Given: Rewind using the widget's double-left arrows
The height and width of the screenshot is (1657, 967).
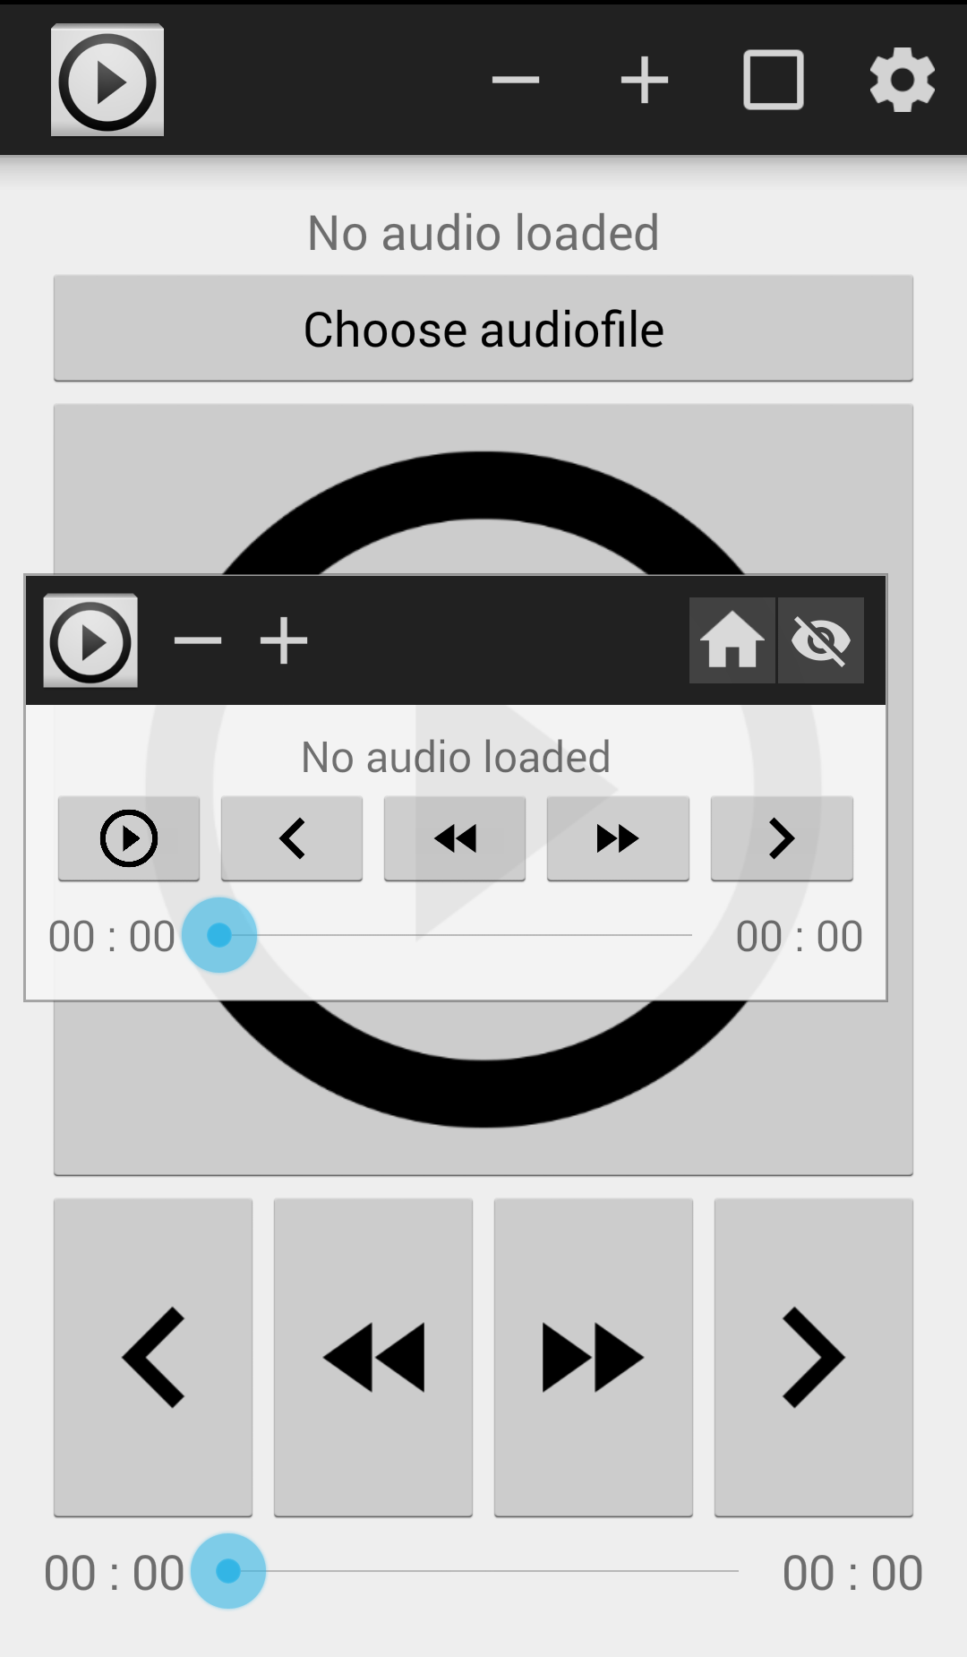Looking at the screenshot, I should coord(455,838).
